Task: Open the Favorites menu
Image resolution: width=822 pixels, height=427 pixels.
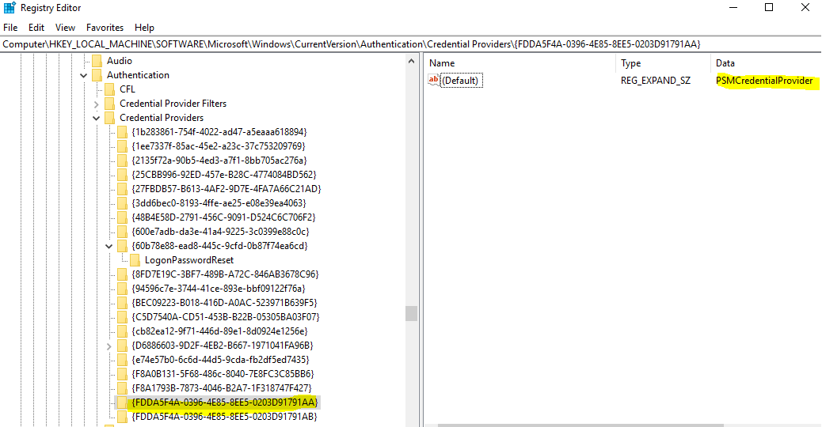Action: pos(105,28)
